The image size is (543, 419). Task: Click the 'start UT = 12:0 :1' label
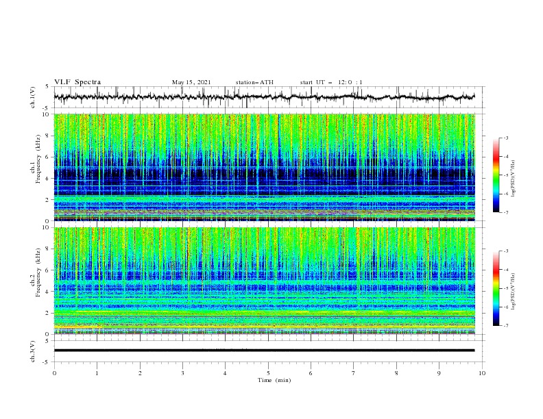coord(331,82)
